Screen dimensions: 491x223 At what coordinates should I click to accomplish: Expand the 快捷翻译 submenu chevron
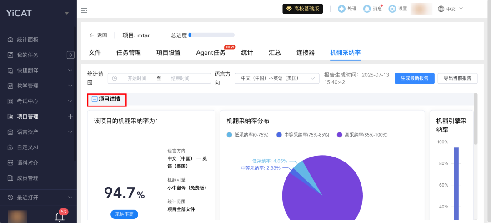pos(70,71)
